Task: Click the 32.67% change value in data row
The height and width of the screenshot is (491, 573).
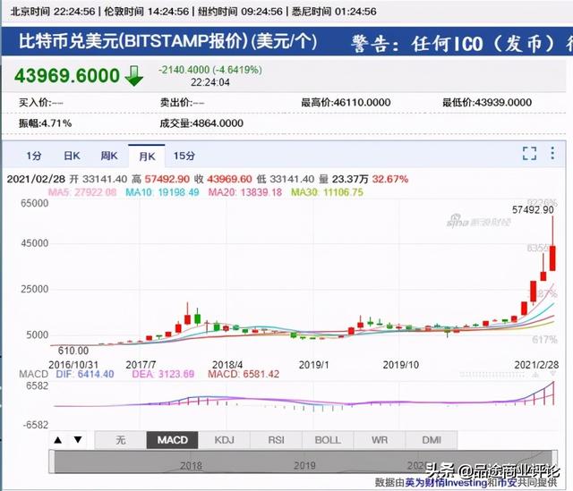Action: (390, 179)
